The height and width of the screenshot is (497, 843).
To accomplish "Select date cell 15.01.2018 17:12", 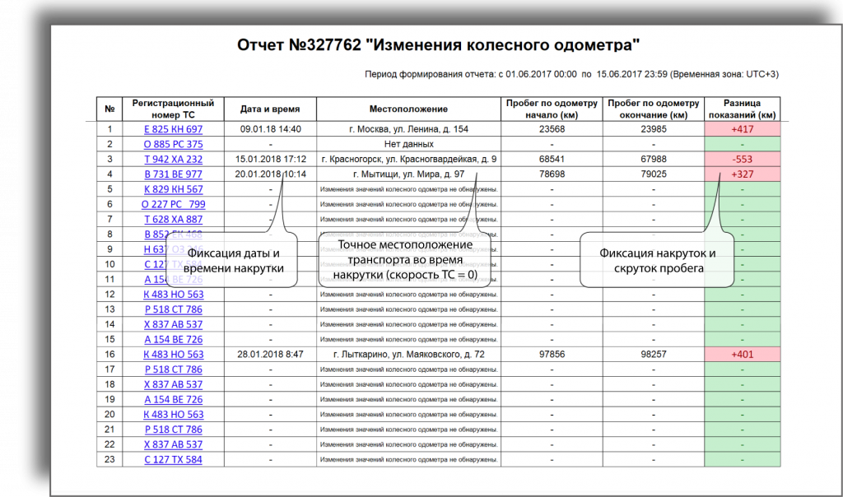I will click(x=270, y=159).
